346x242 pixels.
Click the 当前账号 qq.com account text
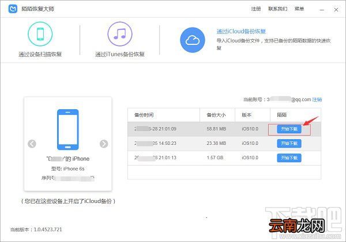click(277, 99)
